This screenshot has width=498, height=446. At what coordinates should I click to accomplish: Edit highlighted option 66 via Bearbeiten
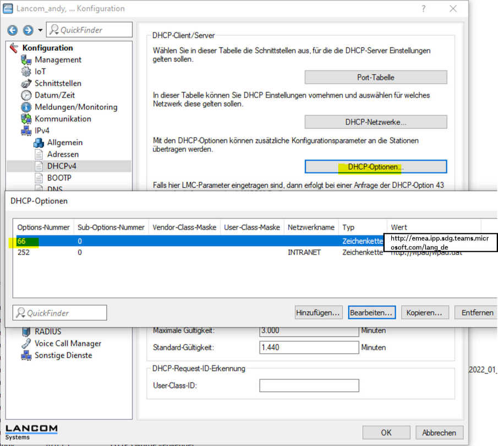coord(371,312)
